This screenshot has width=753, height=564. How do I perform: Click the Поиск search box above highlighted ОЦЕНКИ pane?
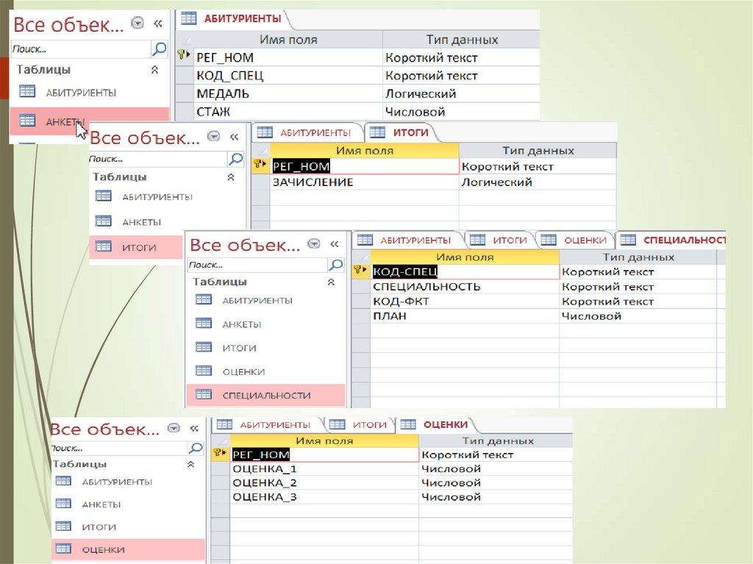(x=118, y=448)
